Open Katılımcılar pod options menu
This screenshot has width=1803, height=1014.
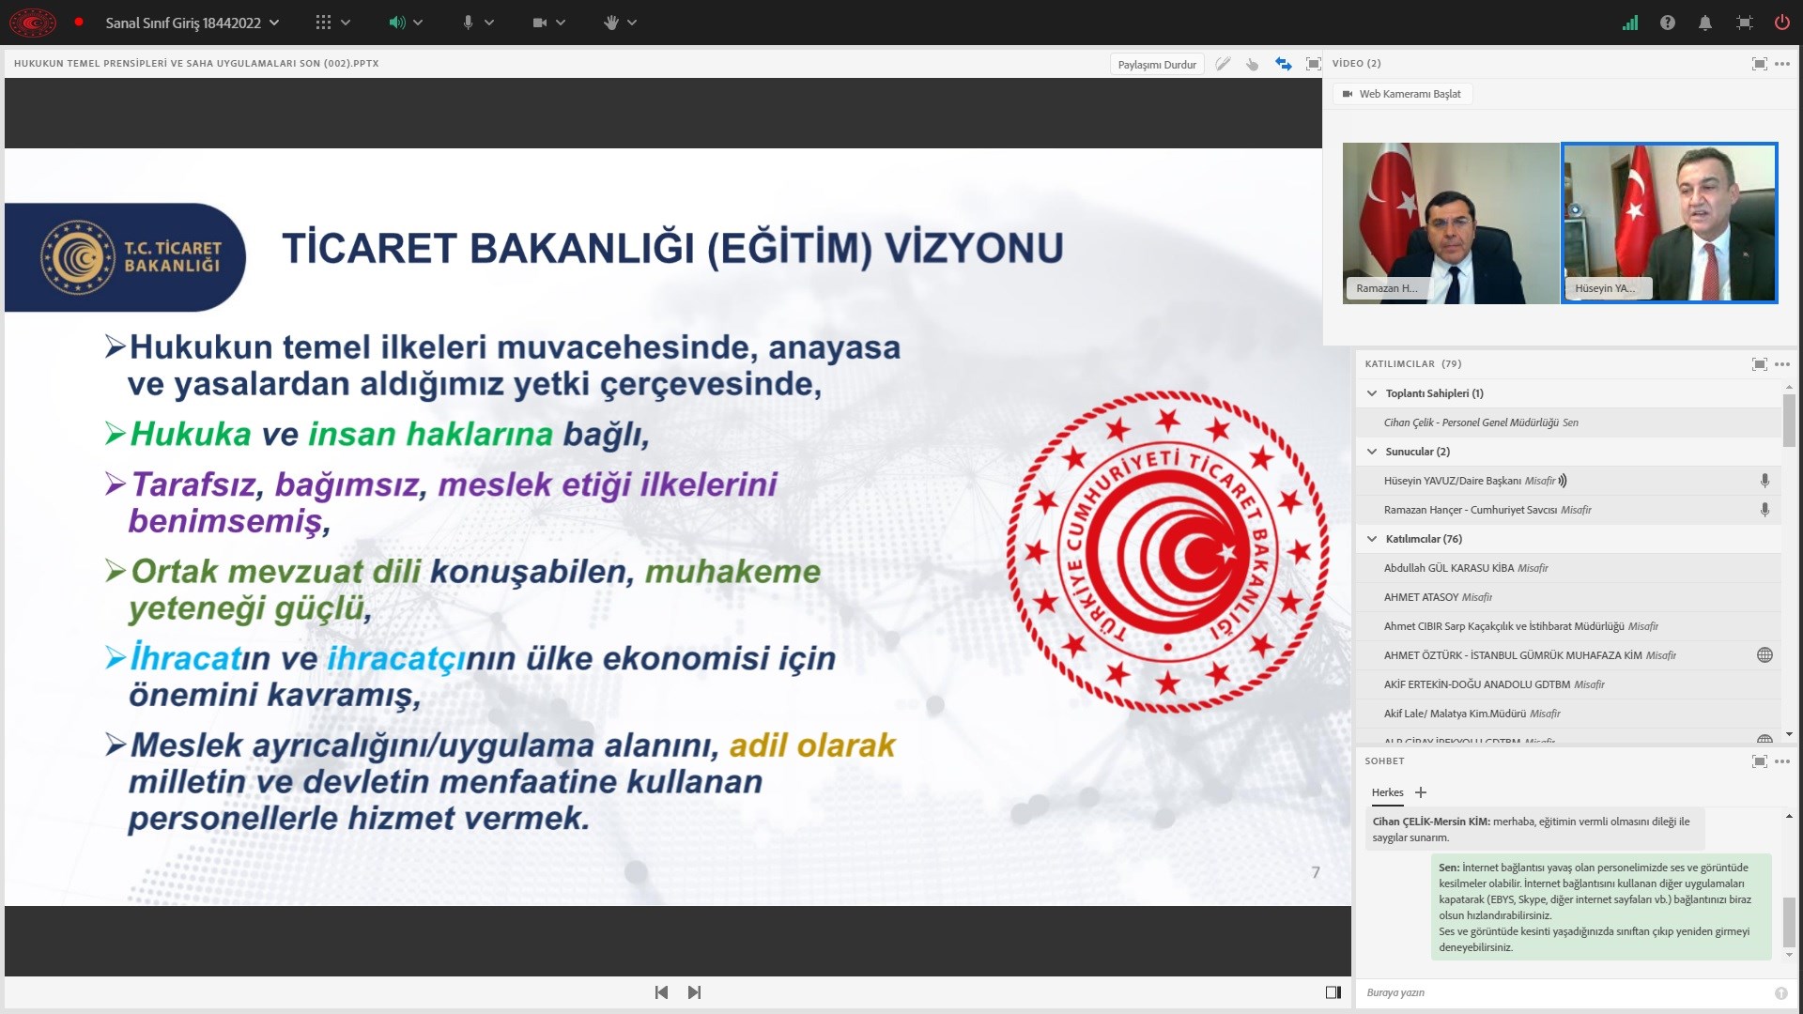point(1782,364)
